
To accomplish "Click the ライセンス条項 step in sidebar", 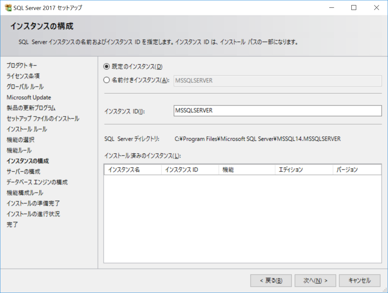I will 23,76.
